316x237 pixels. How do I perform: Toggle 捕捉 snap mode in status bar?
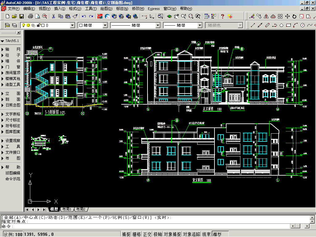[x=126, y=234]
